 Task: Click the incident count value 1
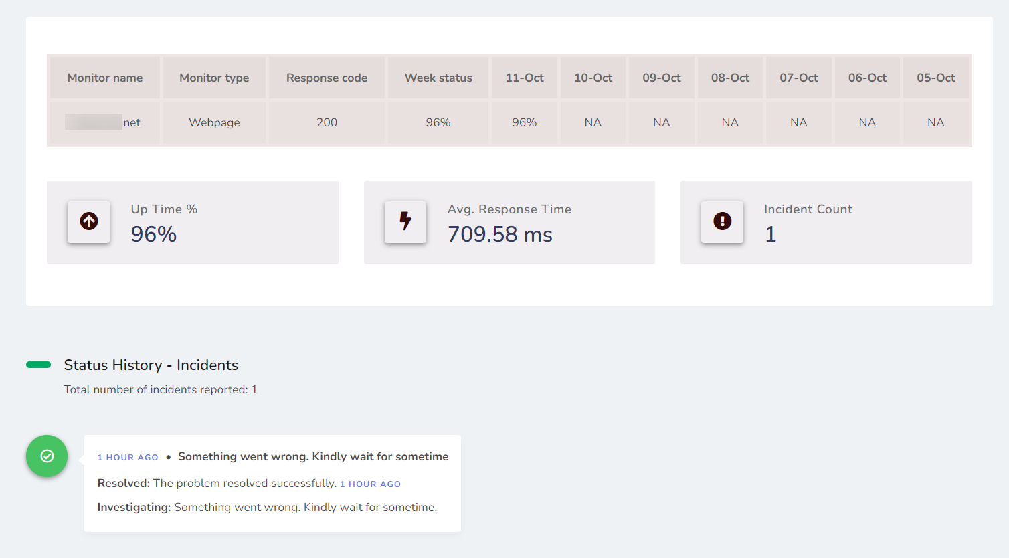tap(771, 234)
